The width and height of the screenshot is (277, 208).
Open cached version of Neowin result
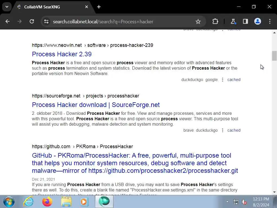[234, 80]
